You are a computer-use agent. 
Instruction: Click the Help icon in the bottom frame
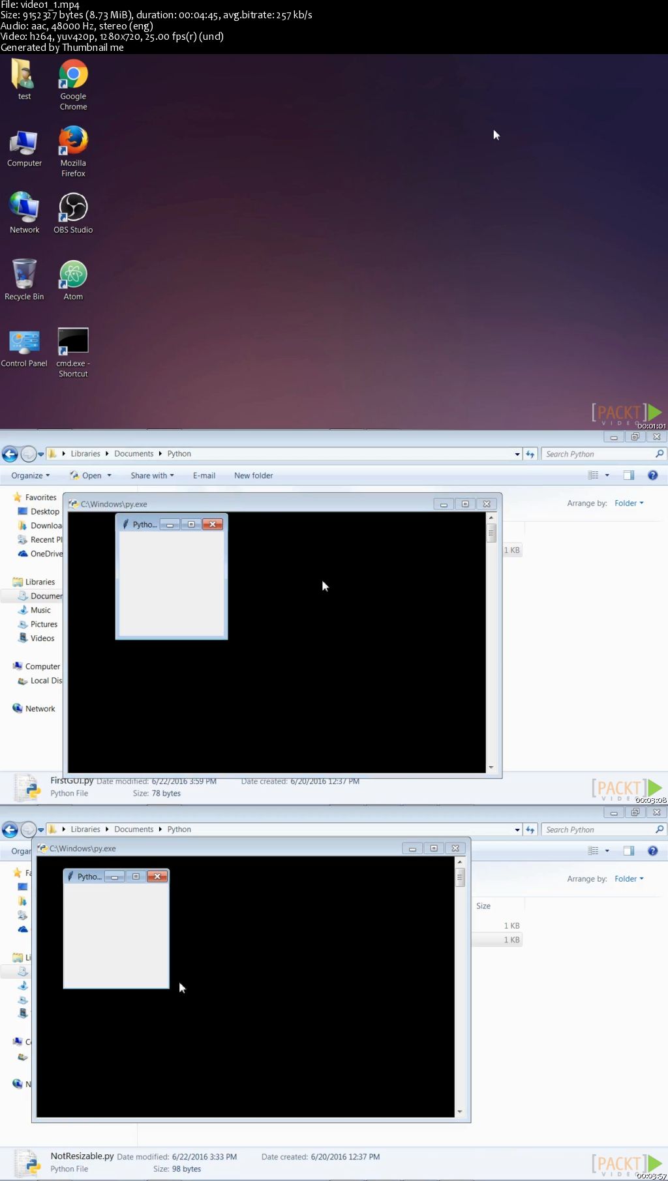pyautogui.click(x=652, y=851)
